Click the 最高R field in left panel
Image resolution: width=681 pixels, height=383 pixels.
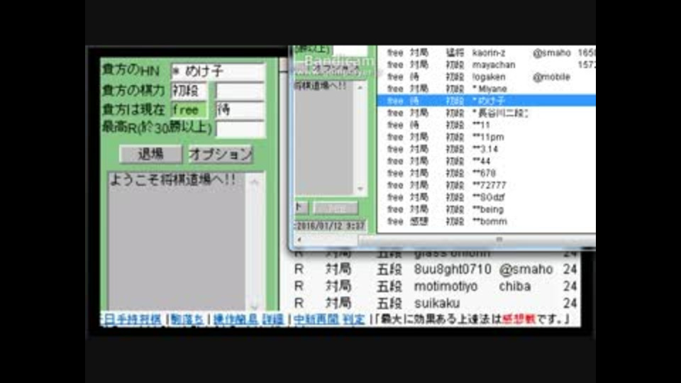point(240,128)
